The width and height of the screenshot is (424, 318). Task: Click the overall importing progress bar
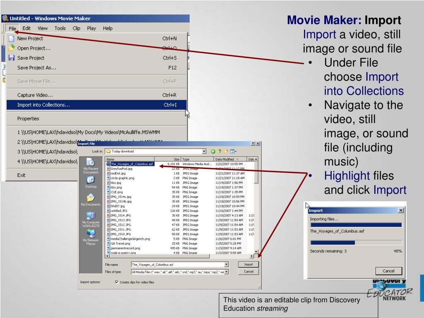(x=356, y=225)
